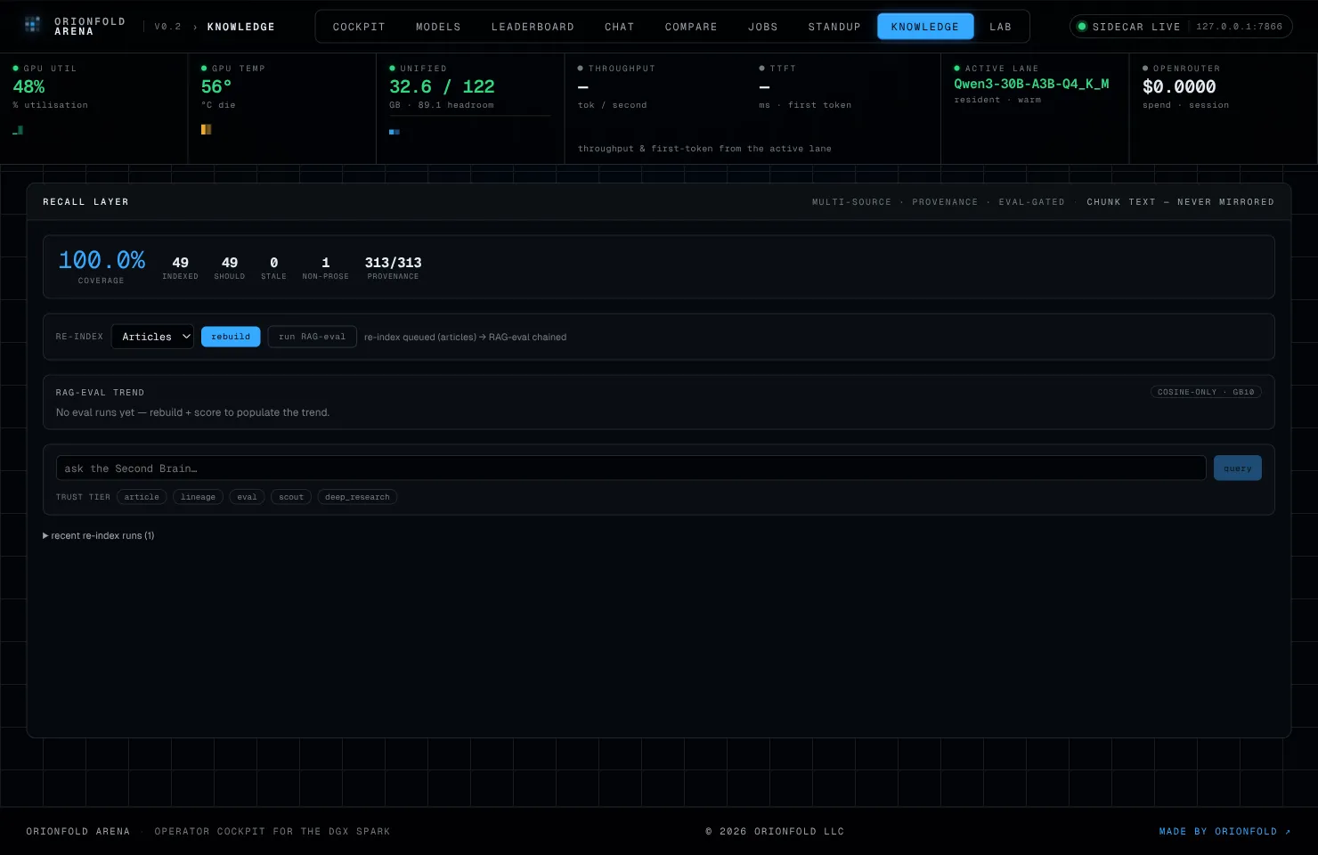Click the Unified memory blue bar indicator
This screenshot has width=1318, height=855.
pos(395,132)
